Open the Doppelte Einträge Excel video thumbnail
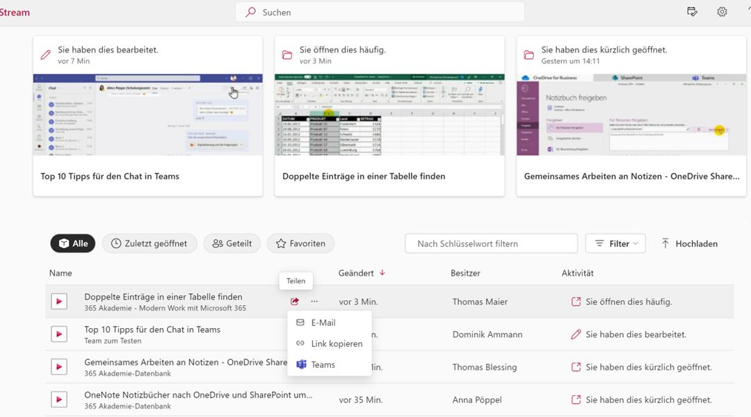 389,115
